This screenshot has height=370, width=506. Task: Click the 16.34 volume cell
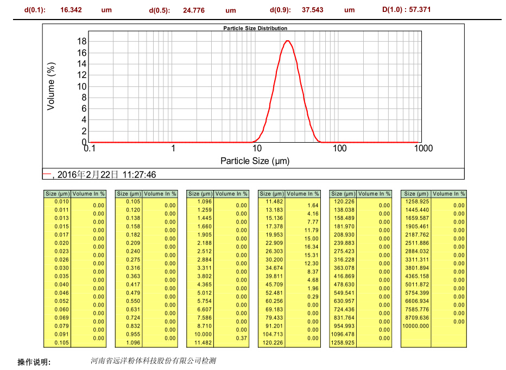click(x=312, y=247)
